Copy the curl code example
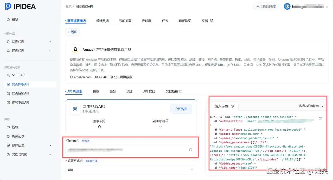Image resolution: width=333 pixels, height=180 pixels. [x=320, y=118]
